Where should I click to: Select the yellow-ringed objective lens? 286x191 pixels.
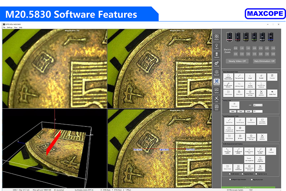(x=246, y=37)
